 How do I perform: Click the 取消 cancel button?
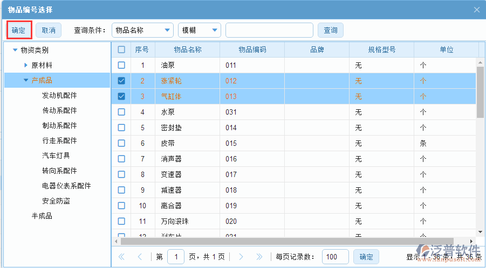coord(49,30)
